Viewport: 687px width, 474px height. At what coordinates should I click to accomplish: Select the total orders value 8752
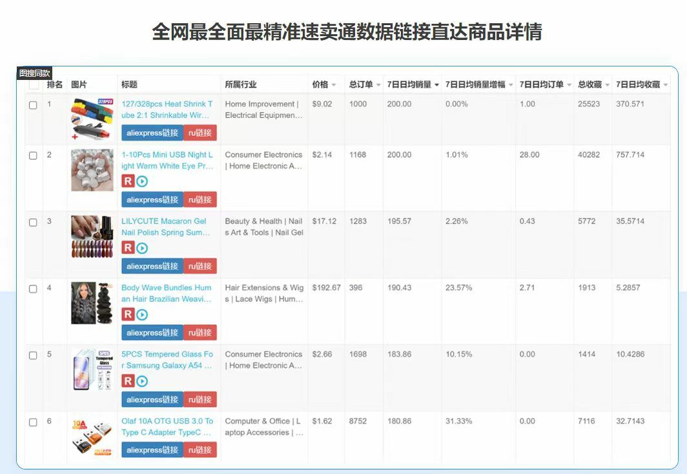[358, 421]
